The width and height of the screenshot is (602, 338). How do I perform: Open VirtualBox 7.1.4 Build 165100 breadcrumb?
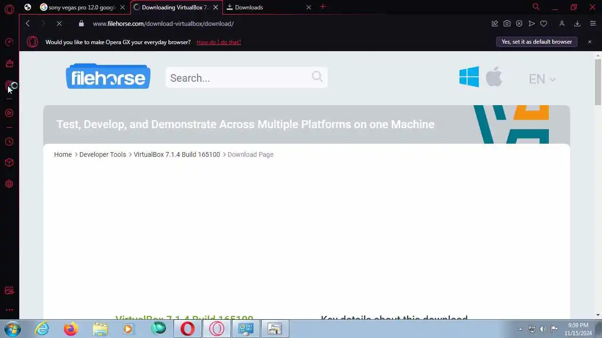(177, 154)
